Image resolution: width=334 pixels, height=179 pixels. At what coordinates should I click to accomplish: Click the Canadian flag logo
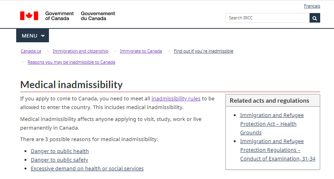(29, 16)
